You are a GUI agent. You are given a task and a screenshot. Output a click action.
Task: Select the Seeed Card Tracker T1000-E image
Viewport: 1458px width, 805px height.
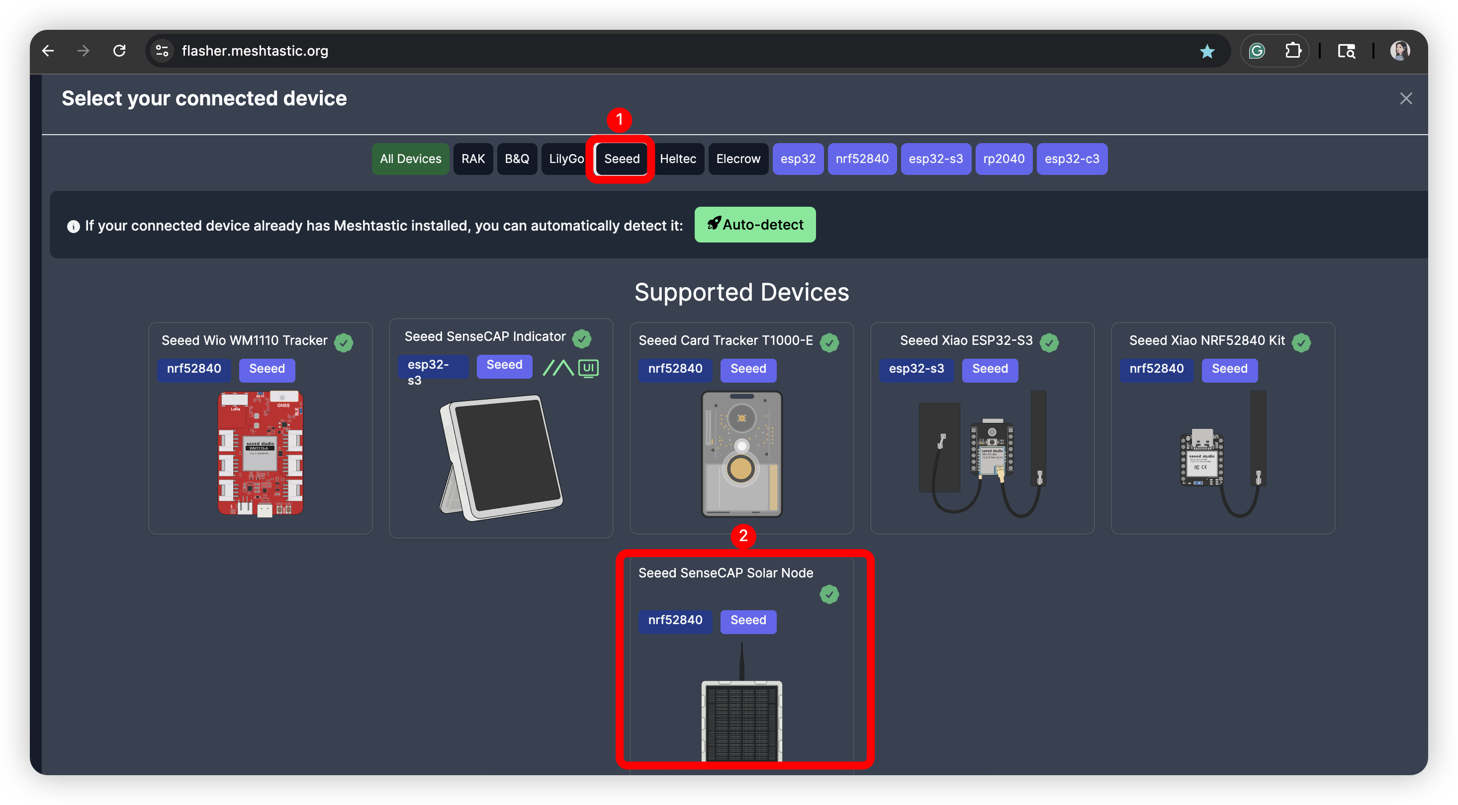click(x=741, y=454)
